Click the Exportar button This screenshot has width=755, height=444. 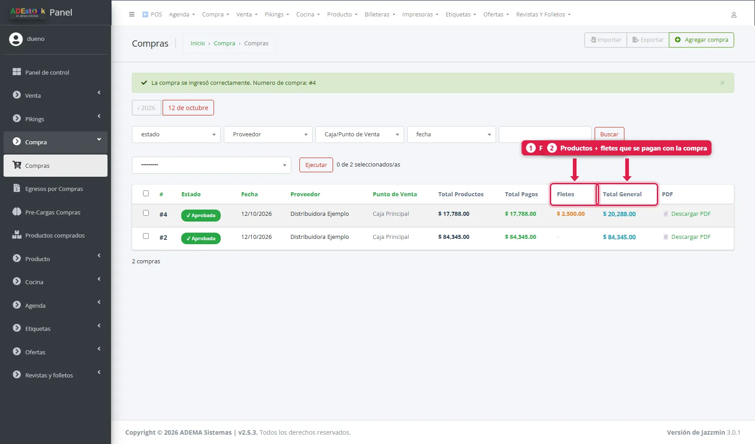[x=648, y=40]
